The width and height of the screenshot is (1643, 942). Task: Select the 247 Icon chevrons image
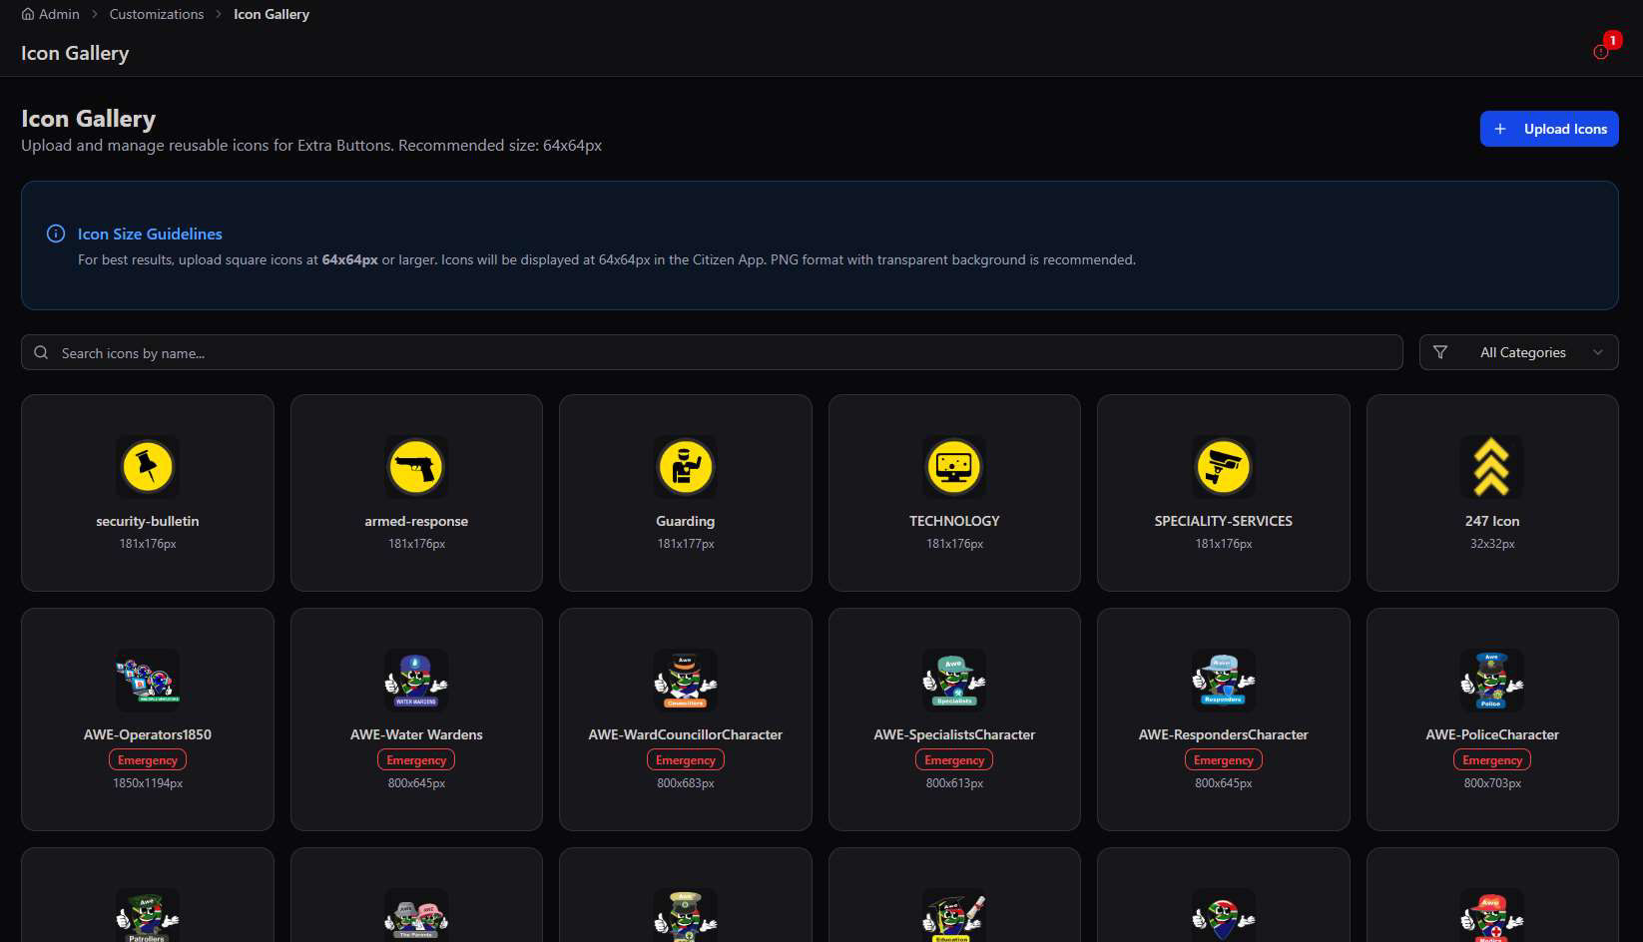click(x=1492, y=467)
